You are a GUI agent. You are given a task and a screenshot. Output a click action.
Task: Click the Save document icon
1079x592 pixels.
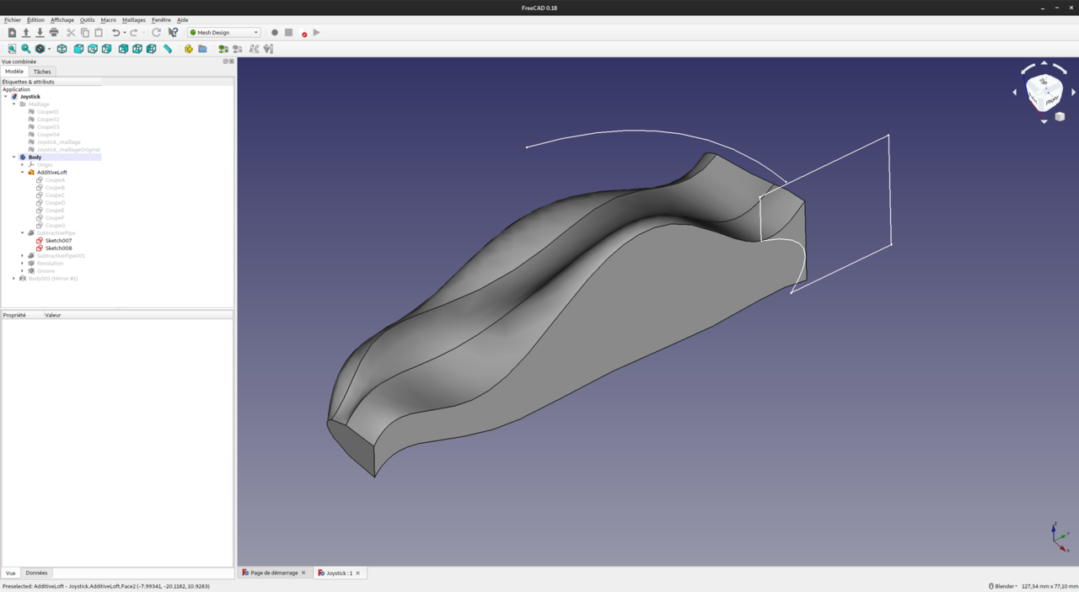point(40,33)
